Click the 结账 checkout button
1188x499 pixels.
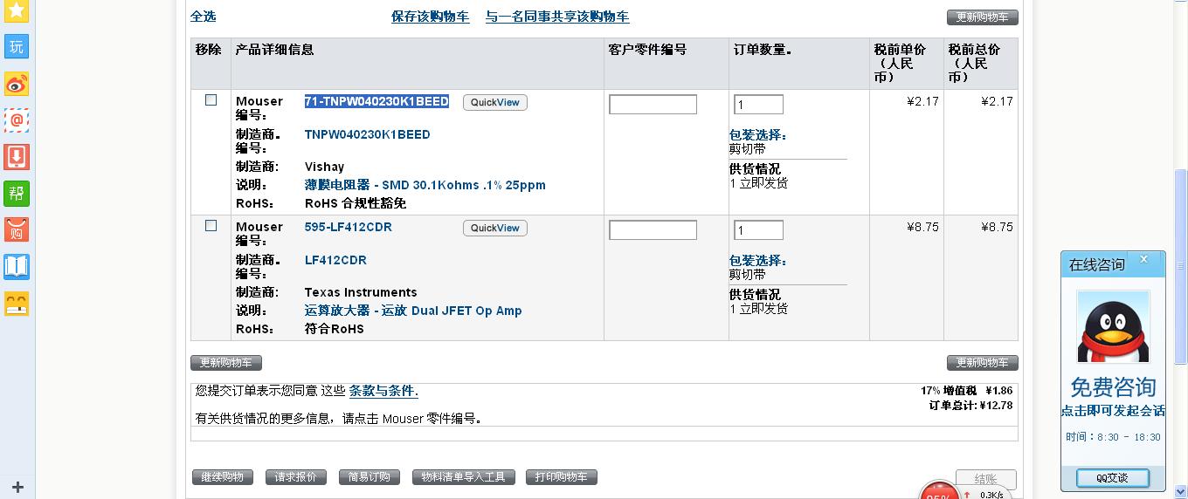tap(986, 479)
